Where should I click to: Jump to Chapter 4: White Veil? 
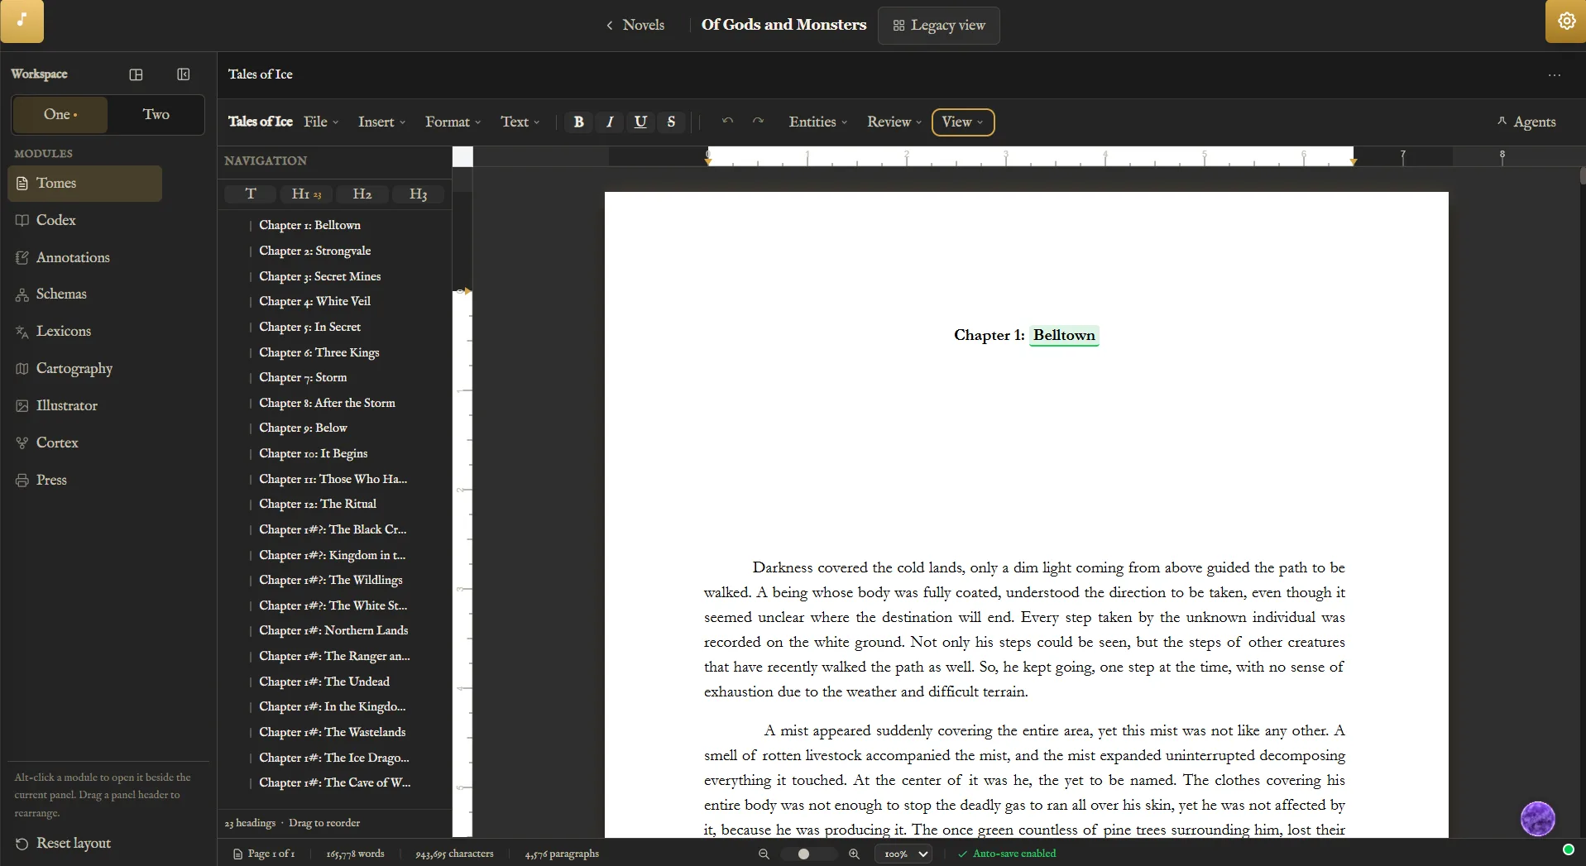point(314,301)
